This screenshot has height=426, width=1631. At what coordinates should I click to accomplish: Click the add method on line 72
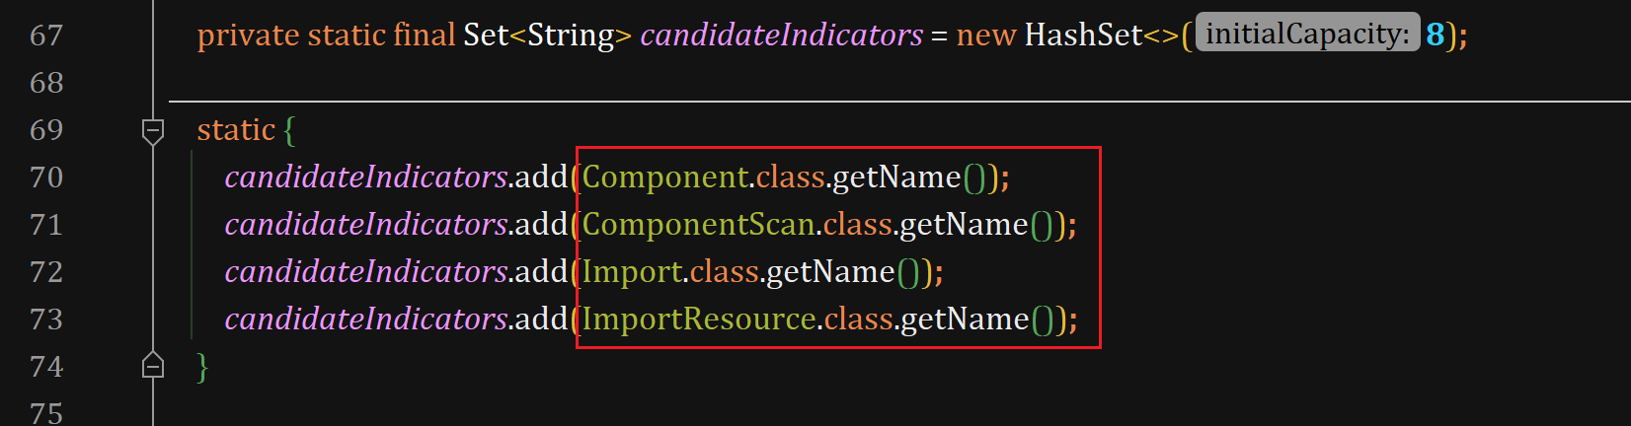click(541, 272)
